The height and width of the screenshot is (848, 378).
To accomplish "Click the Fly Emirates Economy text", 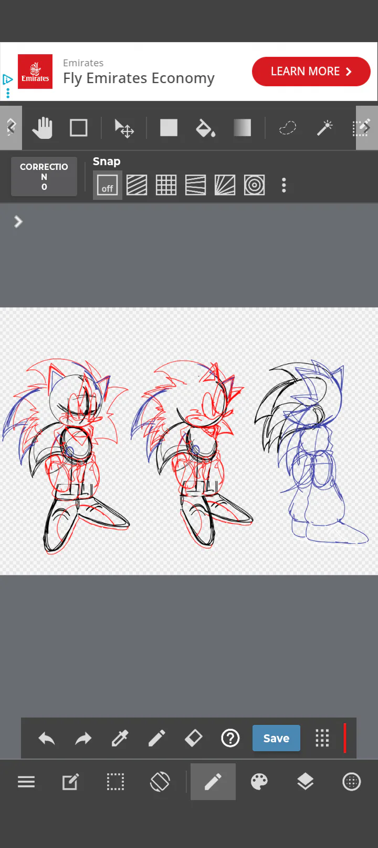I will [x=139, y=78].
